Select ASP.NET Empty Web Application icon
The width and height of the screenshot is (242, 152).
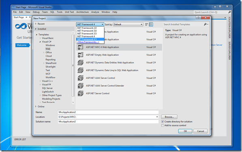[80, 55]
